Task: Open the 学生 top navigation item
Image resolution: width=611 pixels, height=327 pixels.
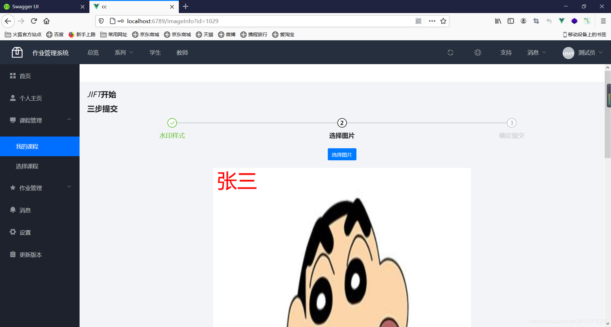Action: 155,53
